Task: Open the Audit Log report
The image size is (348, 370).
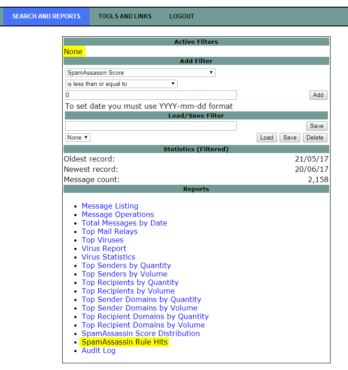Action: click(x=98, y=350)
